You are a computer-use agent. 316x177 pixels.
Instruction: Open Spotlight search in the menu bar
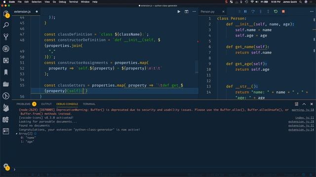pos(301,2)
